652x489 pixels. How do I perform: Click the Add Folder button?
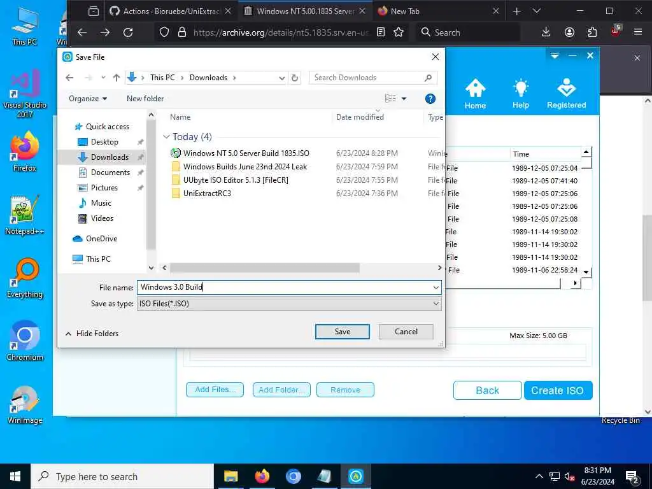click(281, 390)
